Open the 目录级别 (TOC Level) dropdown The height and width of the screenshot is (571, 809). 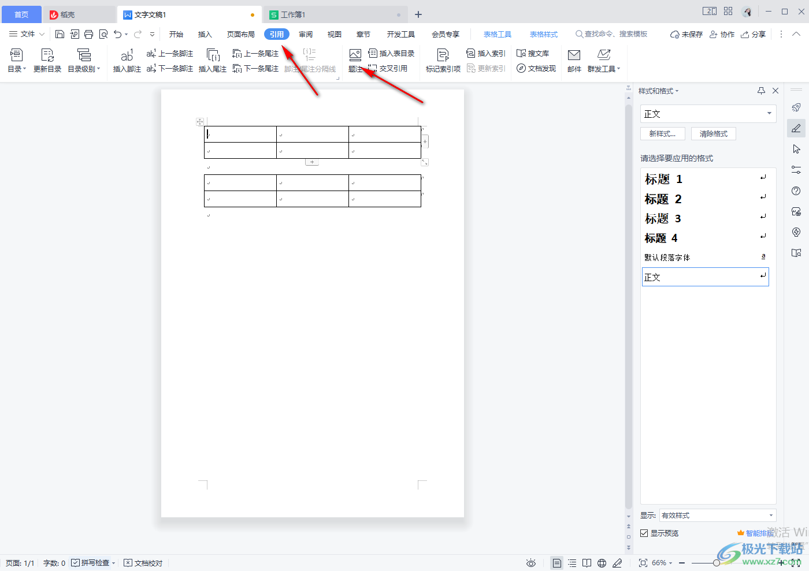tap(84, 69)
